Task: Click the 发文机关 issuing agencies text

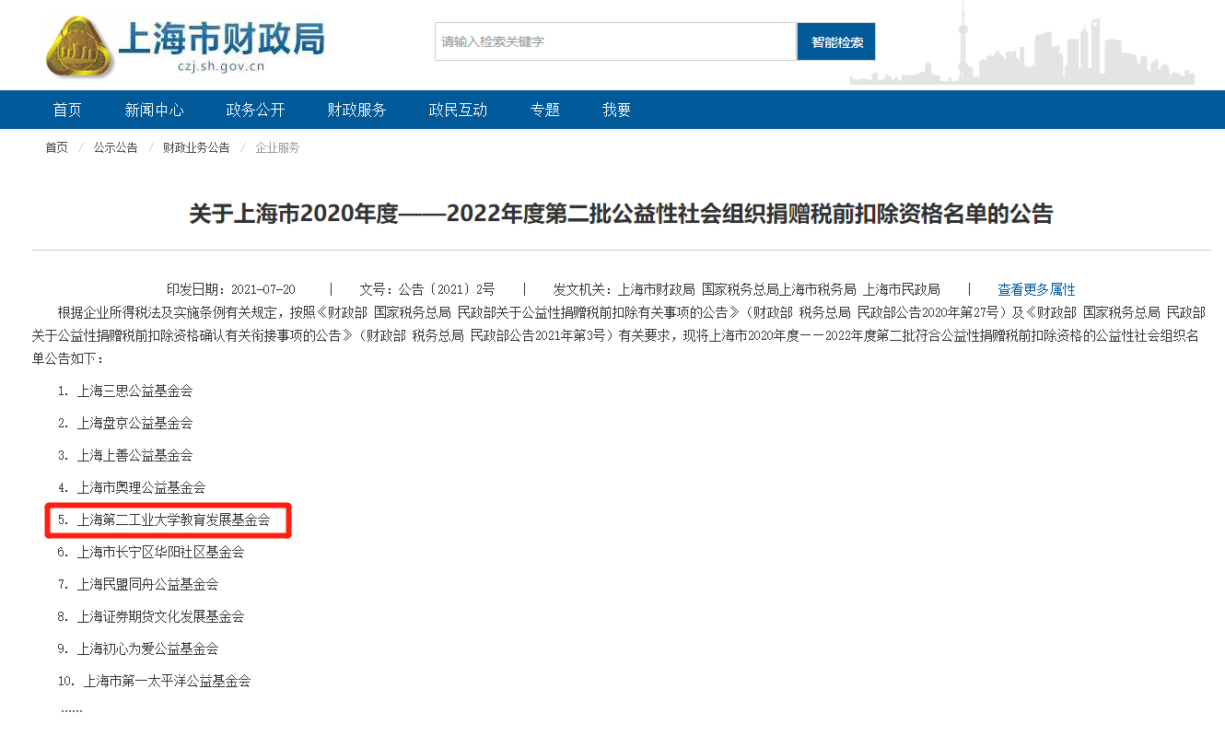Action: (746, 289)
